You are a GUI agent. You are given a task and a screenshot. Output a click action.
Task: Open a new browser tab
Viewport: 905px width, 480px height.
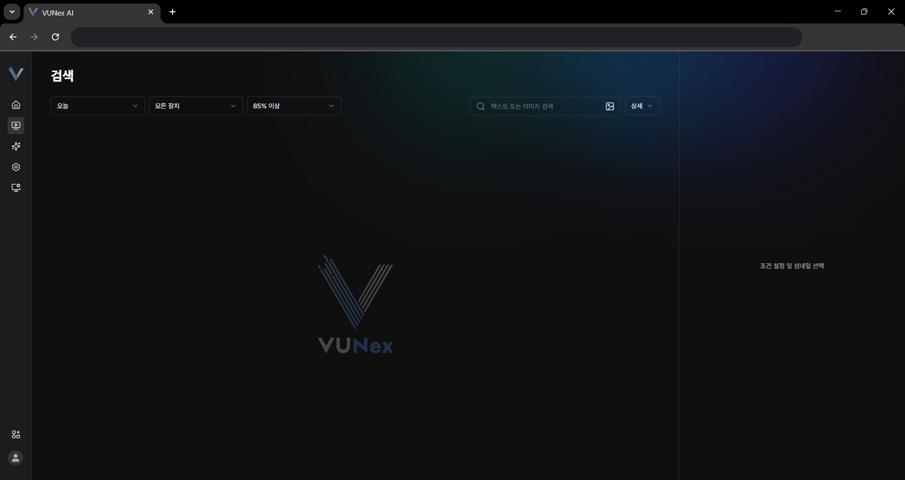(173, 12)
